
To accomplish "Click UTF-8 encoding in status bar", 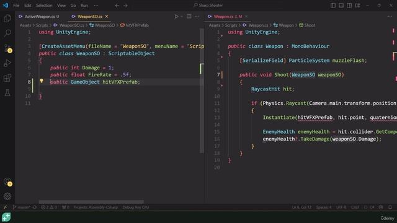I will pyautogui.click(x=341, y=207).
